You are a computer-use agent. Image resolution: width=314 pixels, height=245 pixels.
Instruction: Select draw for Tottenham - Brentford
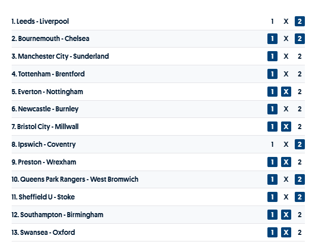click(286, 74)
